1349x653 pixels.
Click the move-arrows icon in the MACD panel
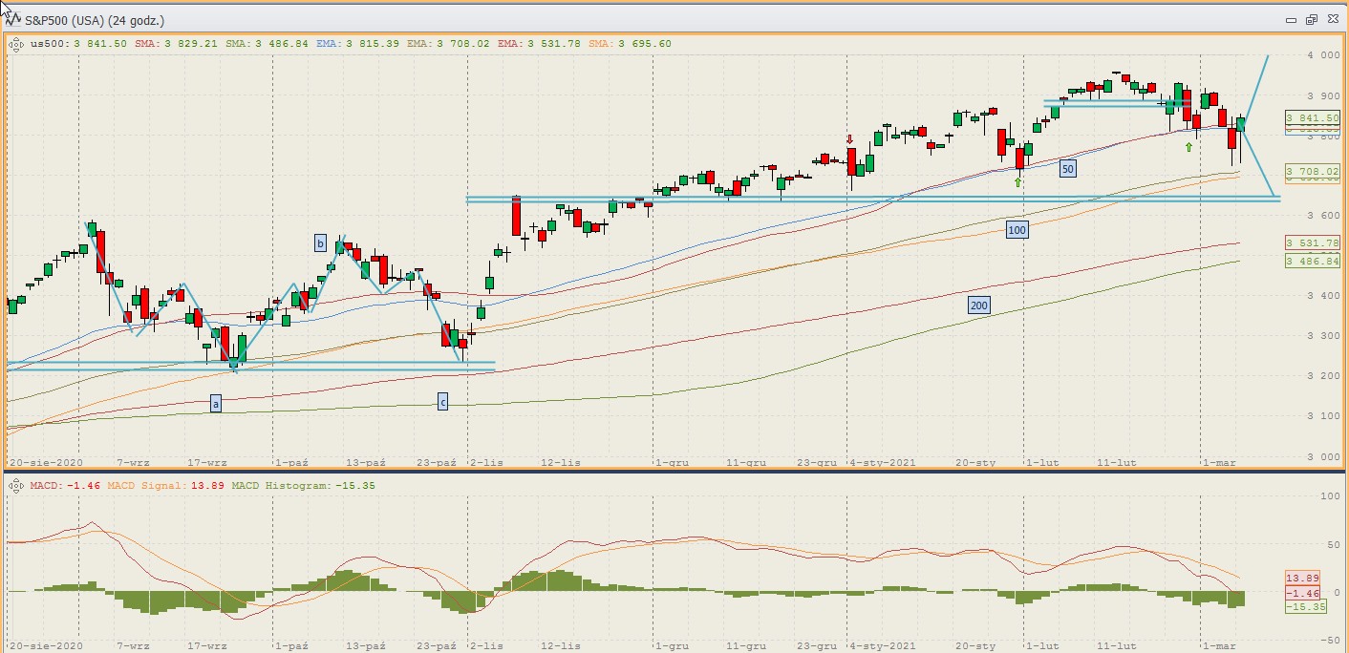(16, 486)
